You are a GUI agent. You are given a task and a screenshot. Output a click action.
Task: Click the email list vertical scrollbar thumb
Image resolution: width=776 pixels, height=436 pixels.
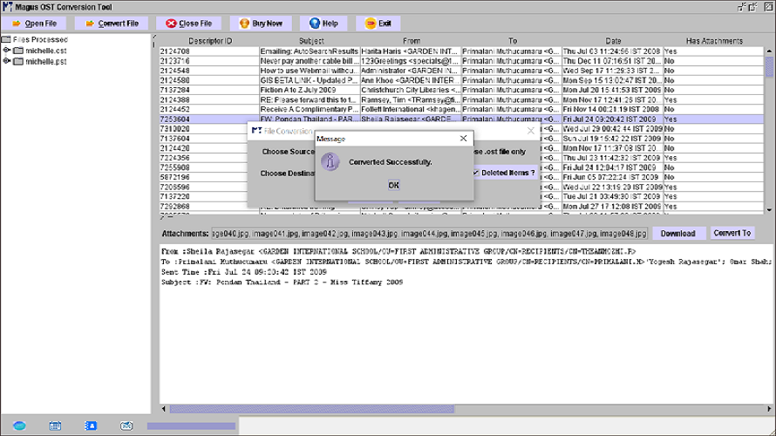tap(769, 67)
